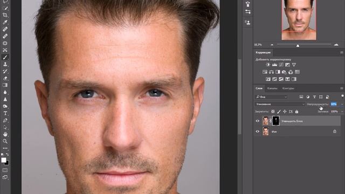Screen dimensions: 345x194
Task: Add a Gradient Map adjustment layer
Action: pos(294,79)
